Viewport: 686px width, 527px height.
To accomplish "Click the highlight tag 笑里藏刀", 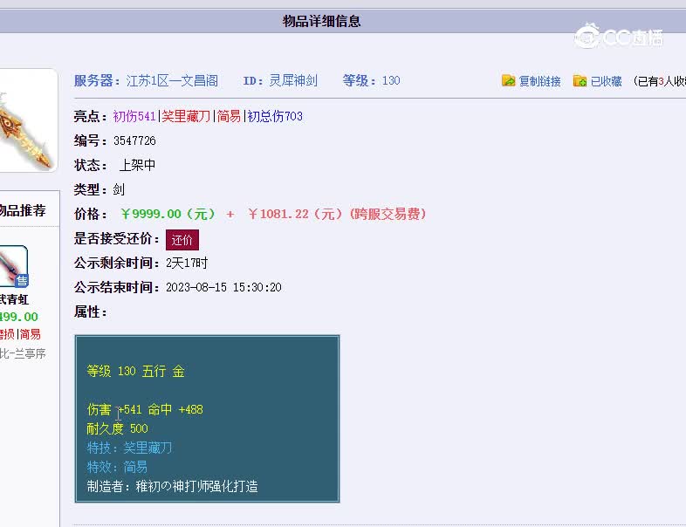I will pyautogui.click(x=187, y=116).
